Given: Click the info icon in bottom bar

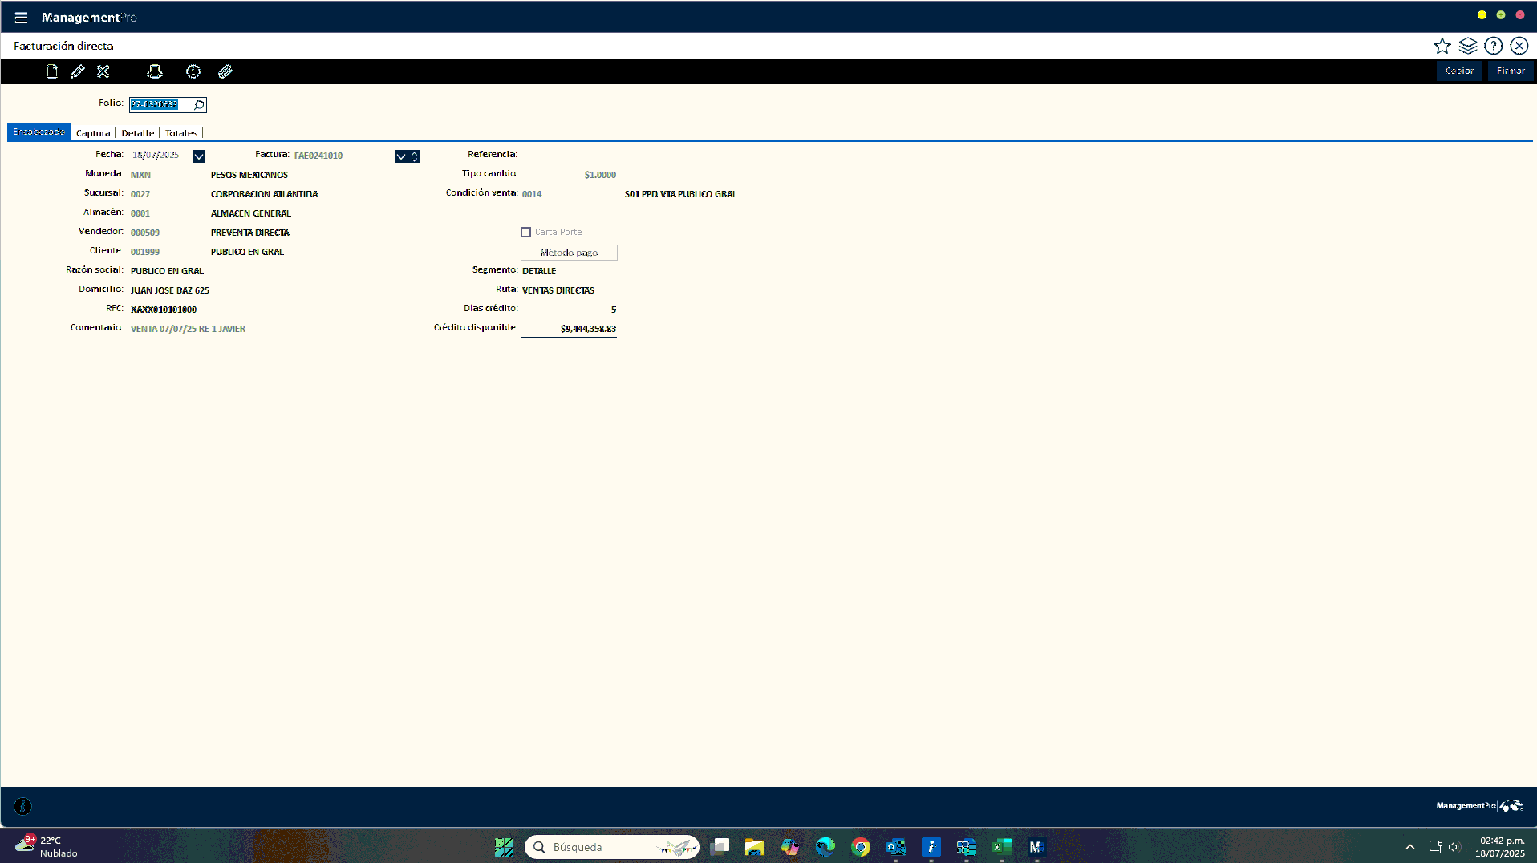Looking at the screenshot, I should pyautogui.click(x=23, y=807).
